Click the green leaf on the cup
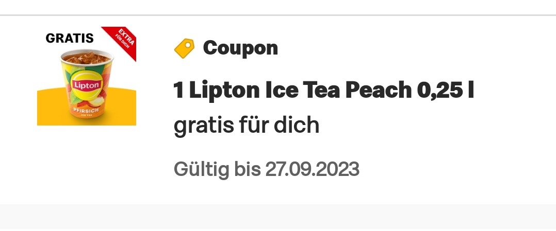 coord(75,98)
